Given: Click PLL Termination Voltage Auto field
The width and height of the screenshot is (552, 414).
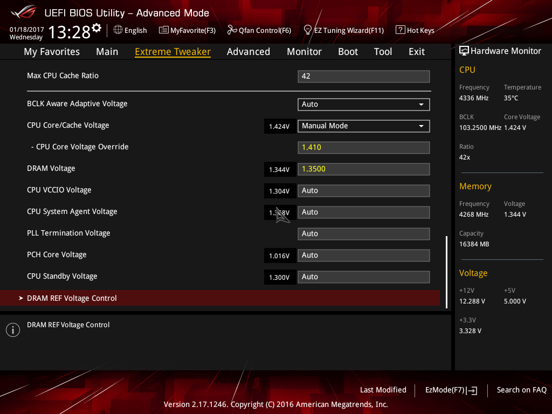Looking at the screenshot, I should [364, 234].
